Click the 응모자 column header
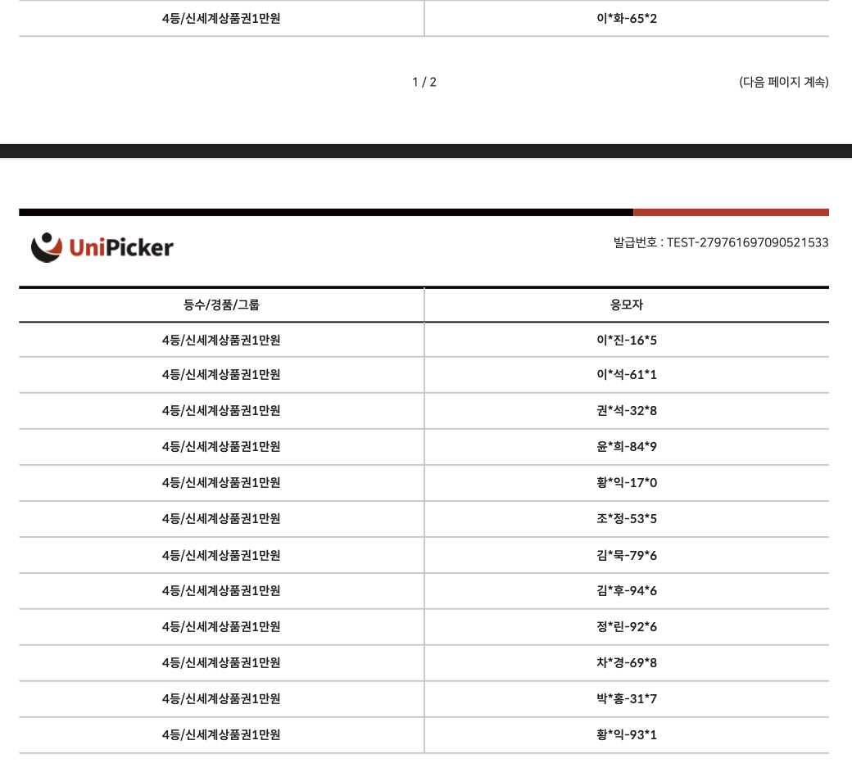The image size is (852, 763). [x=627, y=305]
